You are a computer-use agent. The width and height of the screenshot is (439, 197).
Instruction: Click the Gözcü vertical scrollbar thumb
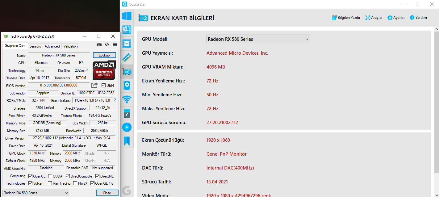pos(437,102)
